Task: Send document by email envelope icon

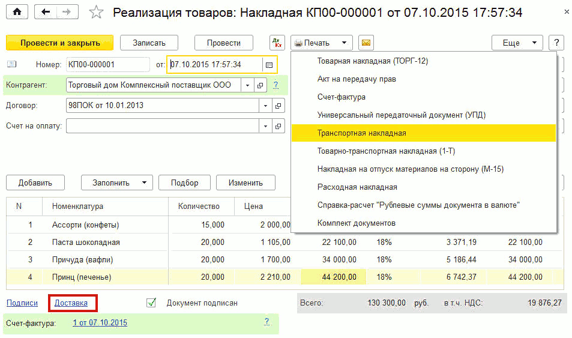Action: pyautogui.click(x=366, y=43)
